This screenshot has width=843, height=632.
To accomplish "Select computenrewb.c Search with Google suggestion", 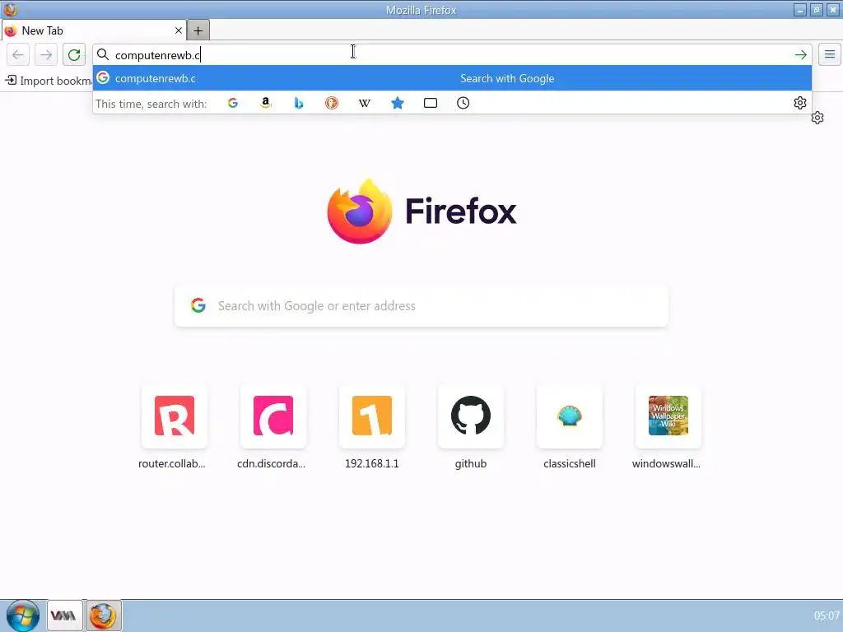I will tap(452, 78).
